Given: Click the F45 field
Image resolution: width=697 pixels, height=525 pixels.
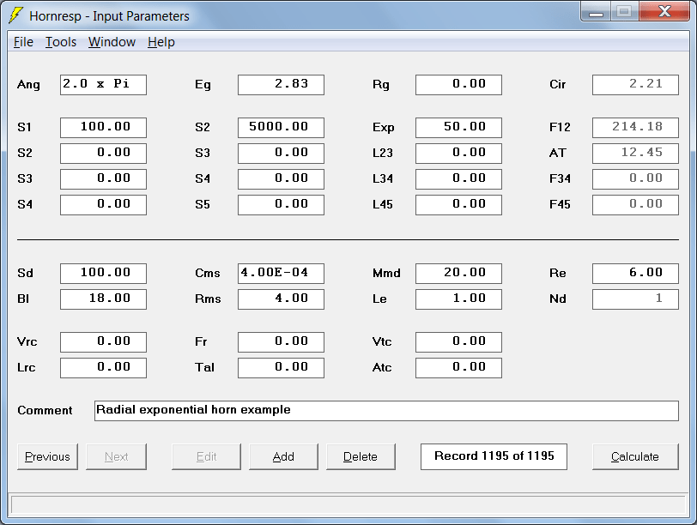Looking at the screenshot, I should (636, 205).
